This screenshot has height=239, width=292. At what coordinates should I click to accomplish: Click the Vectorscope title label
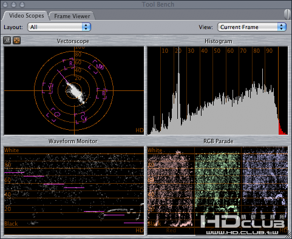pyautogui.click(x=73, y=41)
